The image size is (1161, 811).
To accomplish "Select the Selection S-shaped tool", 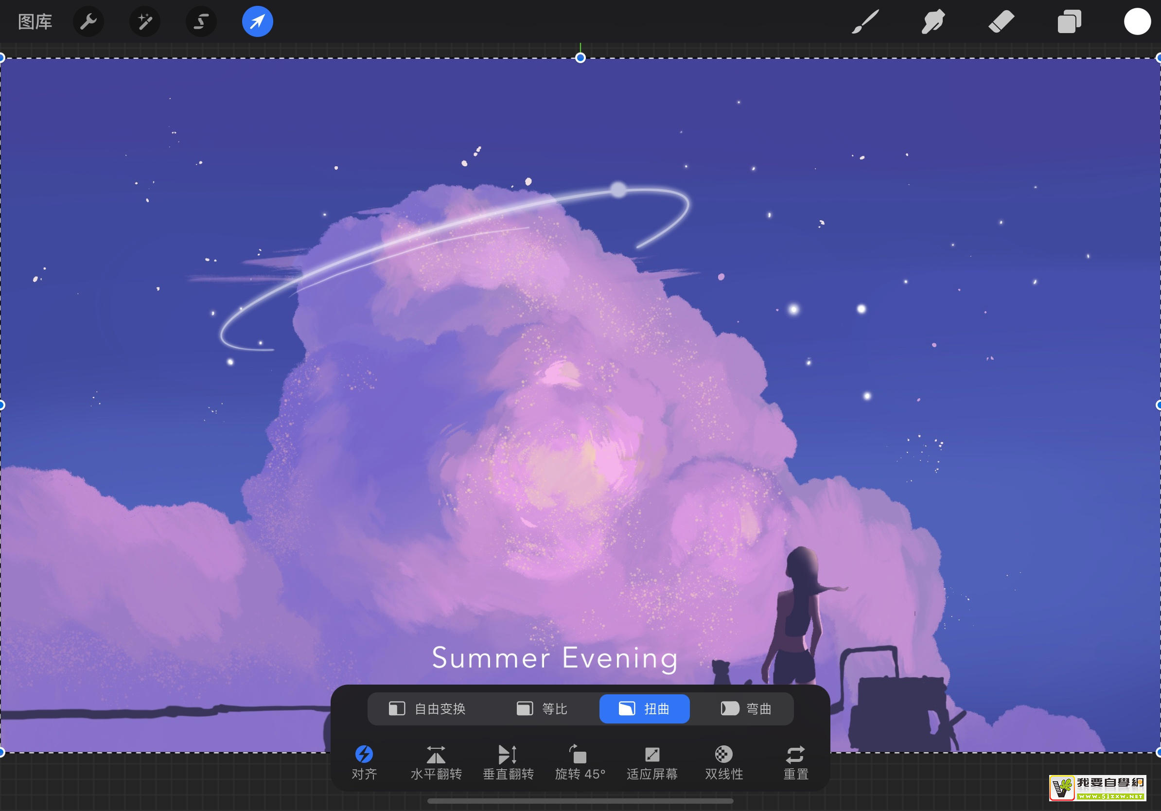I will tap(201, 22).
